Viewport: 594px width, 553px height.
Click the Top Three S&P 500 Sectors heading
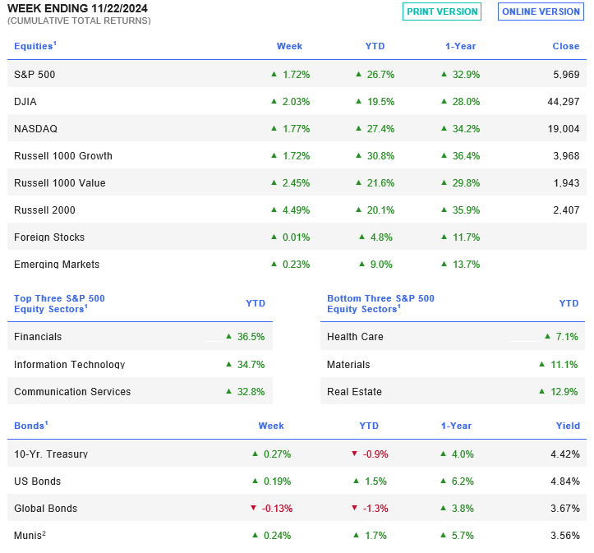pos(59,304)
